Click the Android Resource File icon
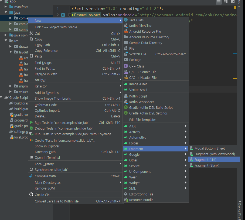Screen dimensions: 245x220 126,31
